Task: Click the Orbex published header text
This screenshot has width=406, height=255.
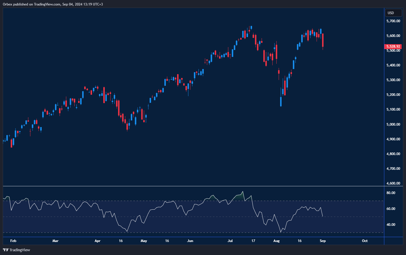Action: click(53, 4)
